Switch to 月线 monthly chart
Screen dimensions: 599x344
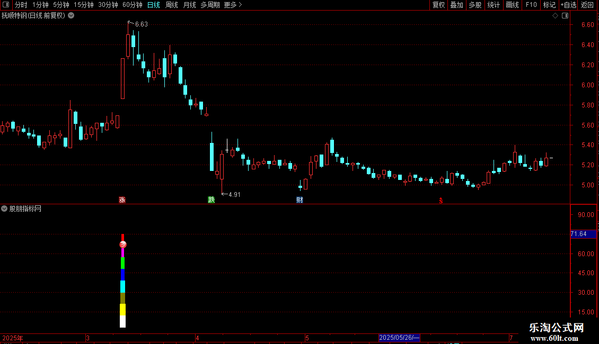[x=189, y=5]
